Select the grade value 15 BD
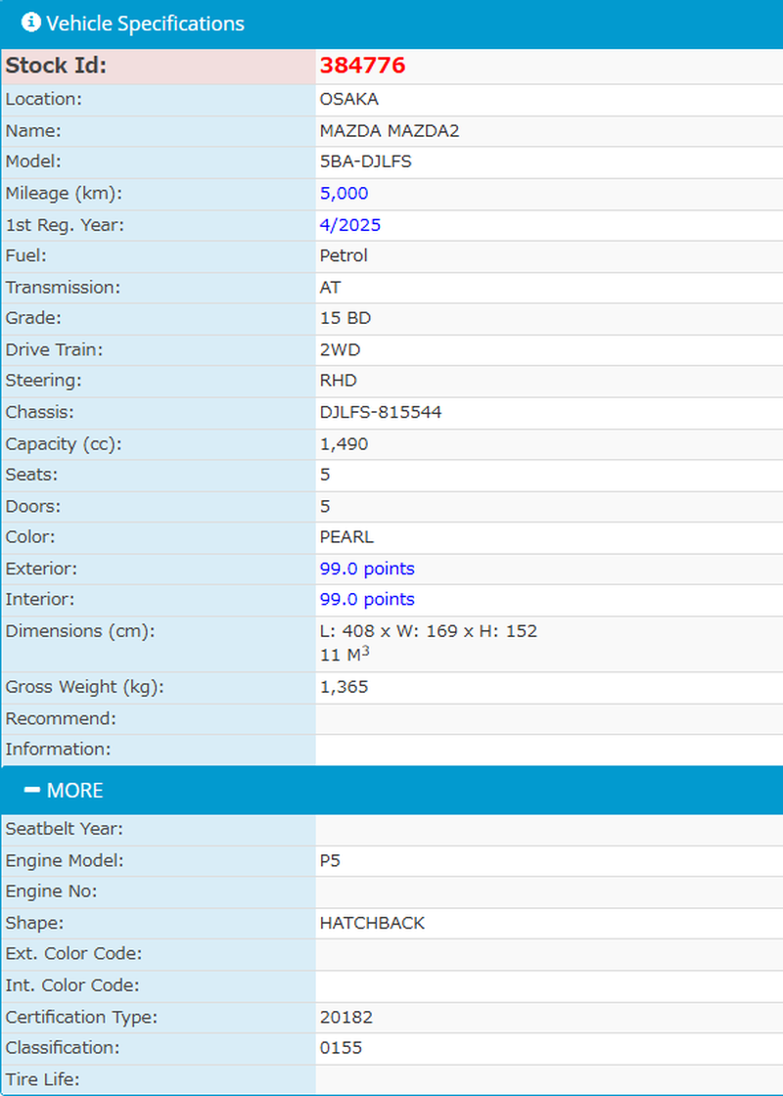 pyautogui.click(x=345, y=318)
